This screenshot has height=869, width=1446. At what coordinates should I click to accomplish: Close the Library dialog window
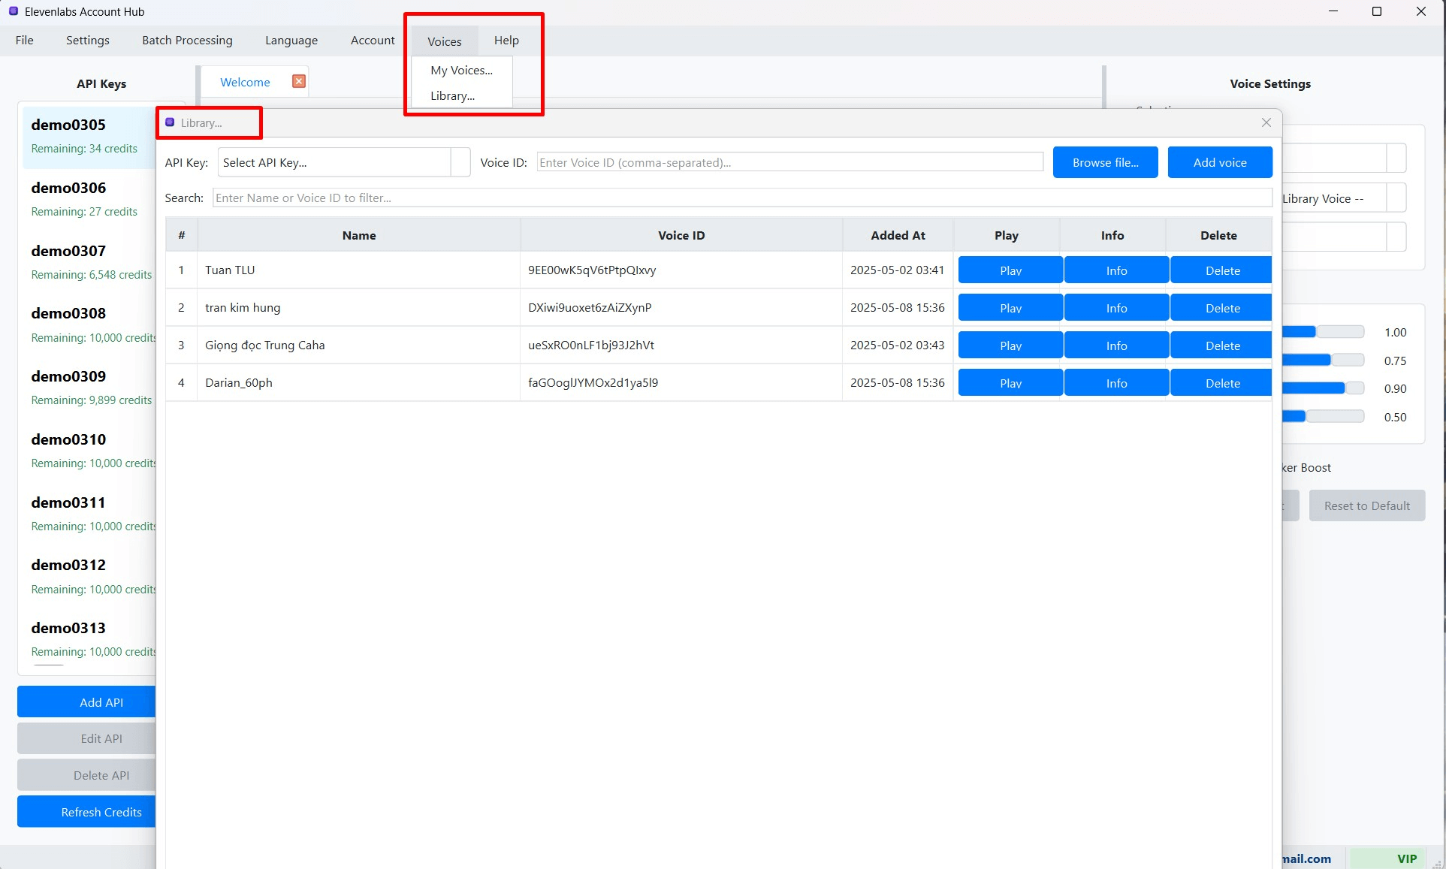1266,122
